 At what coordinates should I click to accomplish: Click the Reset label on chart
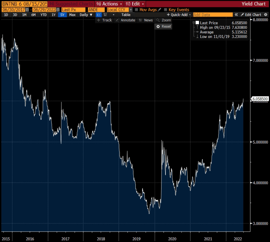click(166, 26)
